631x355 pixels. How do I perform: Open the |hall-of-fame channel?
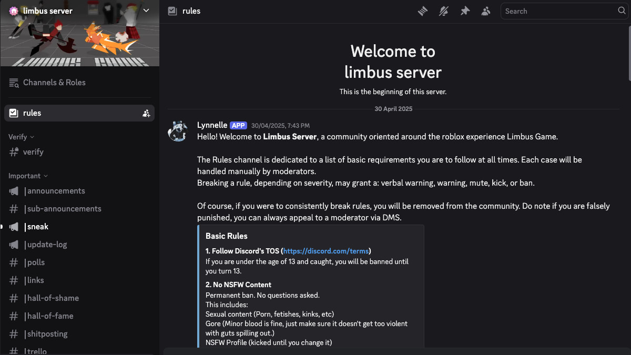tap(79, 316)
